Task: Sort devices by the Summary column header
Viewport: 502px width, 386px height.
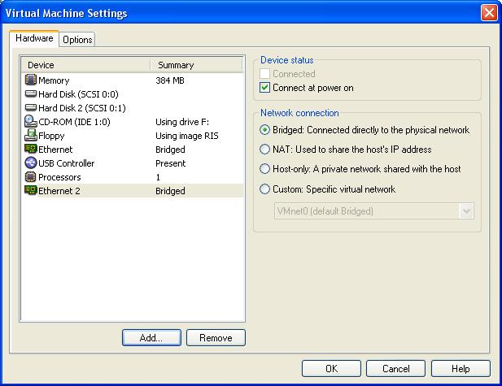Action: tap(195, 65)
